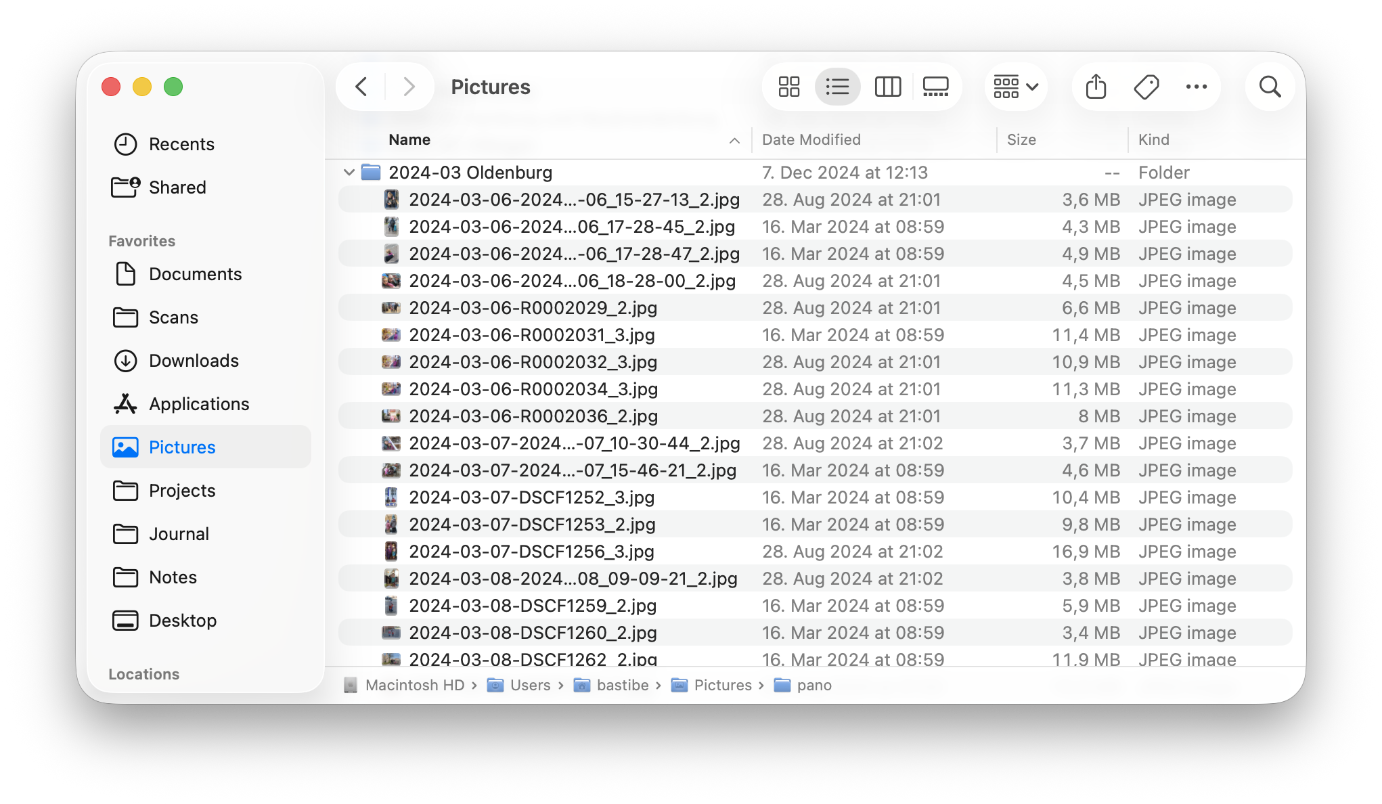Click the tag icon in toolbar
This screenshot has width=1382, height=804.
(1146, 87)
